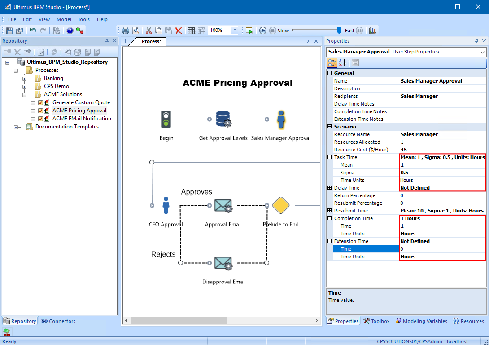Image resolution: width=489 pixels, height=345 pixels.
Task: Switch to the Toolbox tab
Action: [376, 321]
